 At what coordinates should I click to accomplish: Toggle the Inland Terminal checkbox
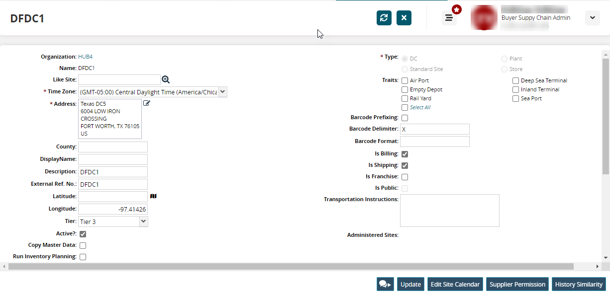[x=516, y=89]
